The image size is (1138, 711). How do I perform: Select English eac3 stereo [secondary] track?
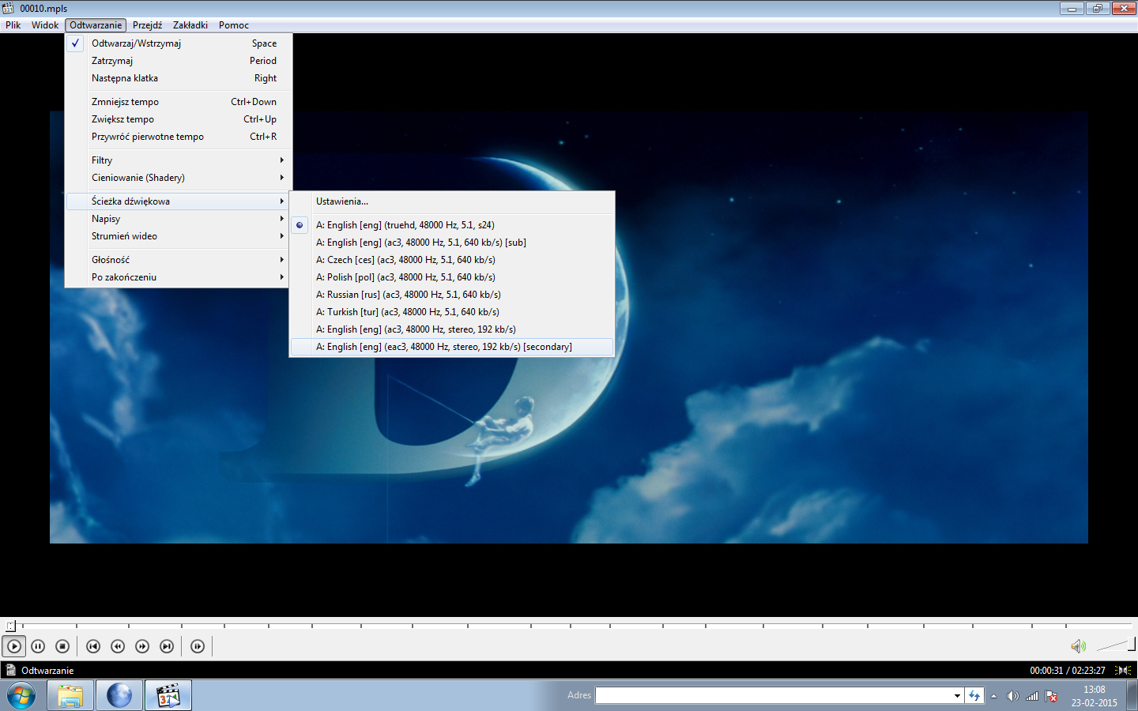[x=451, y=347]
